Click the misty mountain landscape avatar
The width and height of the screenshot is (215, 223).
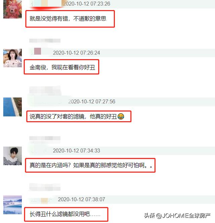pyautogui.click(x=12, y=205)
